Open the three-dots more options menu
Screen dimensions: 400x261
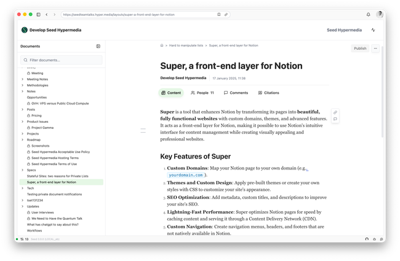(375, 49)
